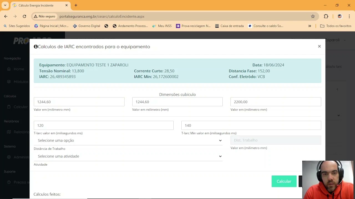Open Prova reciclagem N bookmark
This screenshot has height=199, width=355.
point(193,26)
